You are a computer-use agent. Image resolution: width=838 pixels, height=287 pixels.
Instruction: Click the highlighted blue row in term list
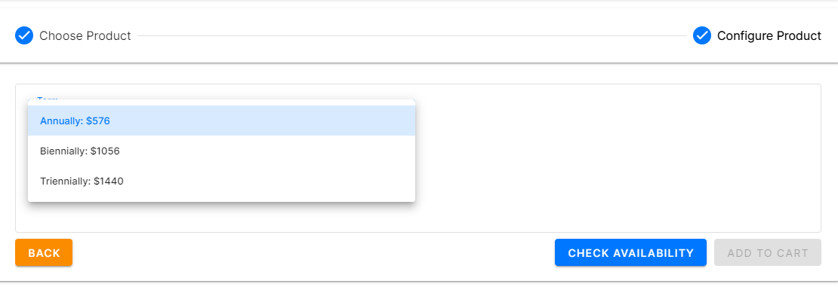coord(221,121)
